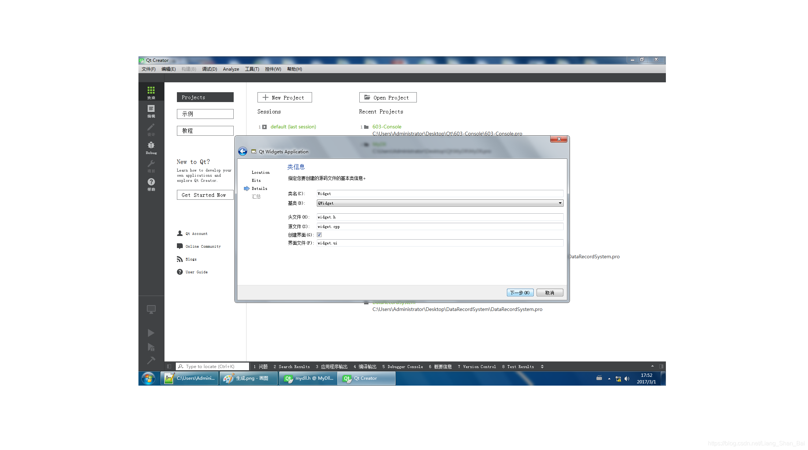Open the Test Results output tab
Screen dimensions: 808x450
pyautogui.click(x=518, y=367)
